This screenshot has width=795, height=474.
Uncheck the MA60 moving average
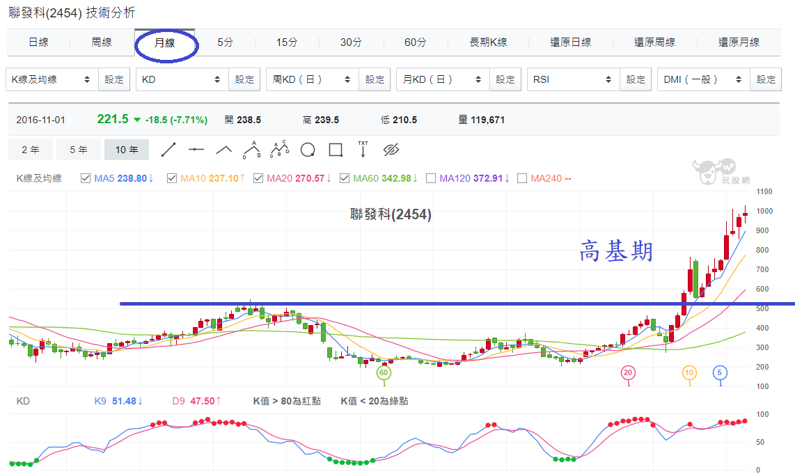coord(345,178)
